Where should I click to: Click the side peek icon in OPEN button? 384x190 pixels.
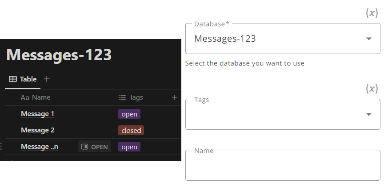(x=84, y=147)
